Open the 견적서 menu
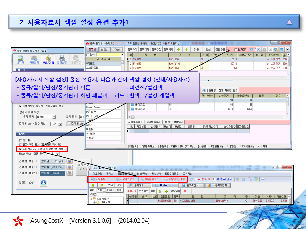Image resolution: width=306 pixels, height=229 pixels. point(110,174)
